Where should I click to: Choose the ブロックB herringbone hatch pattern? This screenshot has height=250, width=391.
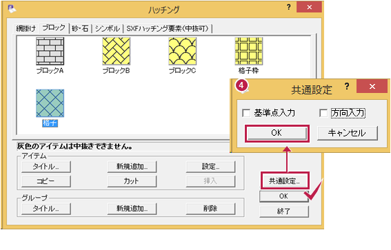(x=117, y=51)
